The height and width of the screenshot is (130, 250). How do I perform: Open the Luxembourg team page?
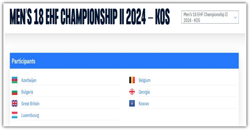(x=30, y=115)
